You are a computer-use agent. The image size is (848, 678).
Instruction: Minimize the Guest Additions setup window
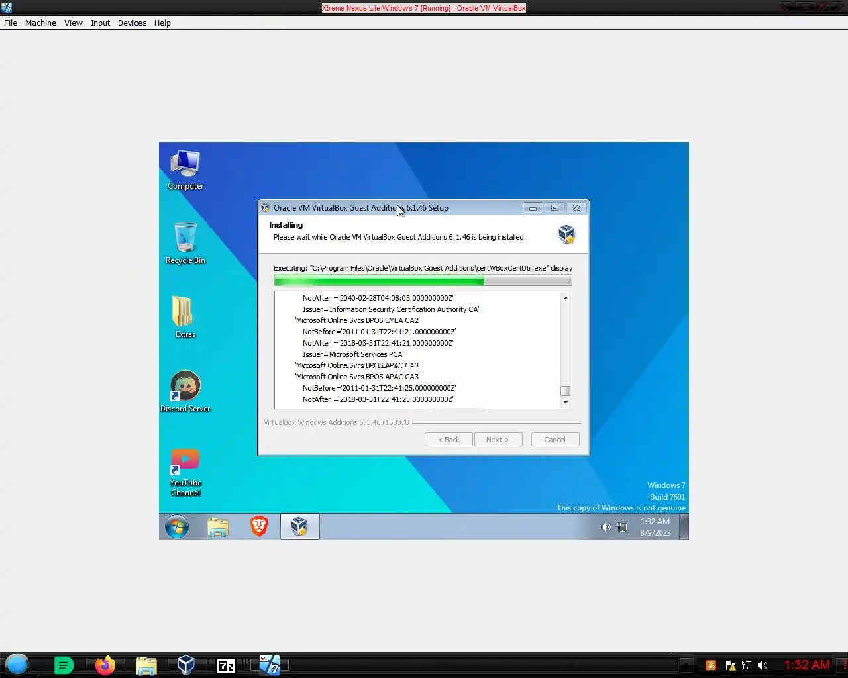(x=533, y=208)
